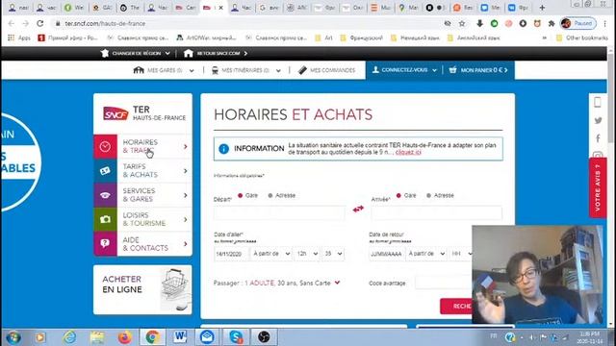Screen dimensions: 616x346
Task: Click the Rechercher button
Action: (456, 306)
